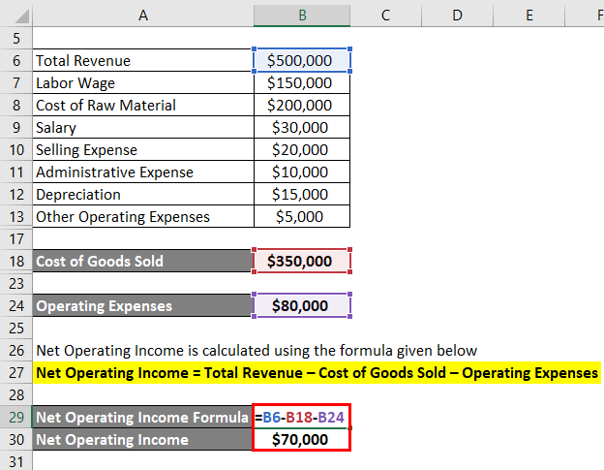This screenshot has height=470, width=604.
Task: Click row header 18
Action: coord(15,261)
